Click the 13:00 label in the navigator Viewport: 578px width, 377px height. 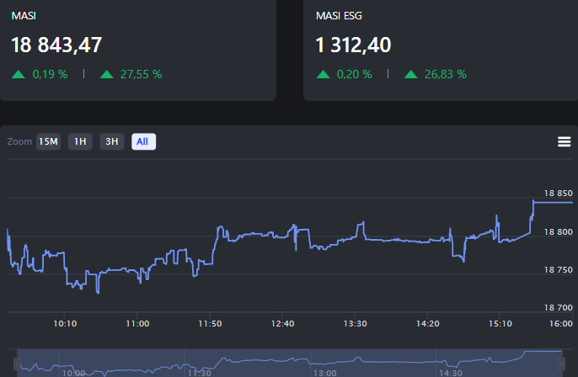(x=324, y=372)
